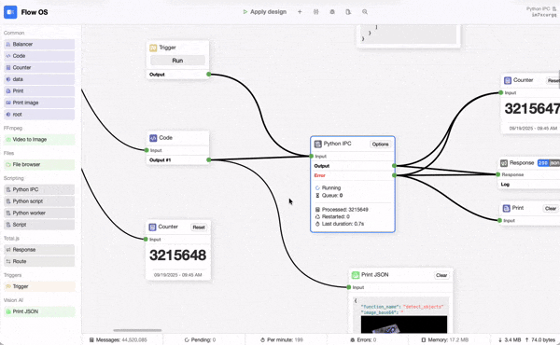560x345 pixels.
Task: Click 'Python IPC' label in top-right corner
Action: click(538, 9)
